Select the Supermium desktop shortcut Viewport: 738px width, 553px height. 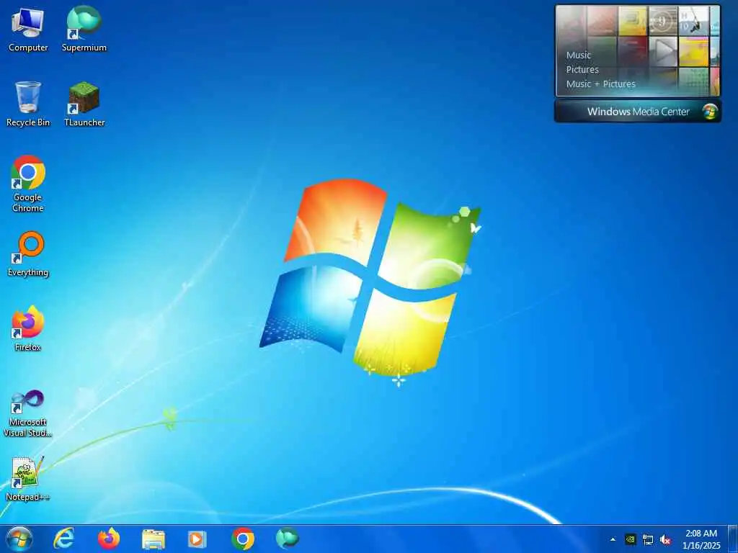point(84,29)
